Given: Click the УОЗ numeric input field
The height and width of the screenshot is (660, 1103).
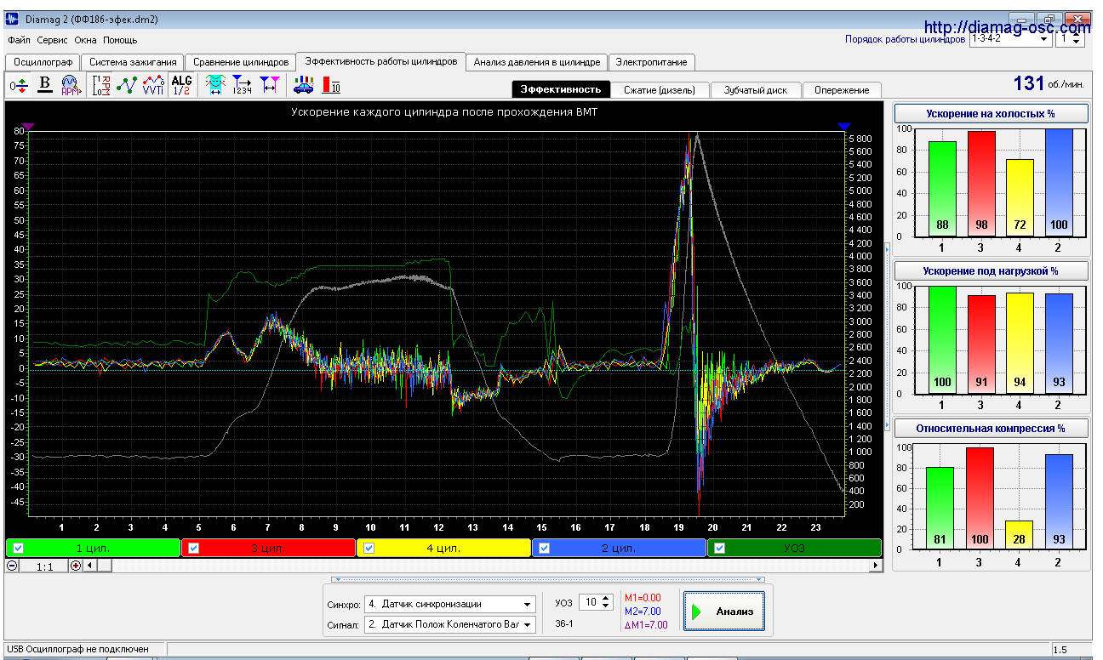Looking at the screenshot, I should [589, 602].
